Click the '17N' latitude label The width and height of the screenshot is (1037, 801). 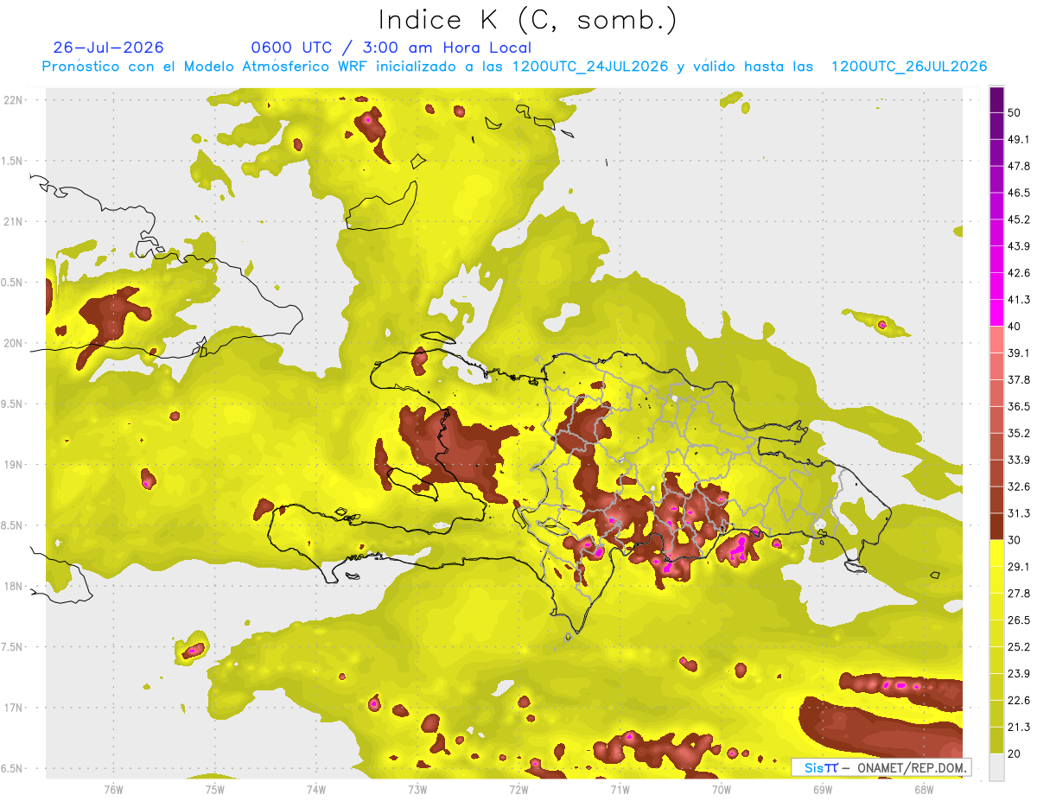pos(12,708)
